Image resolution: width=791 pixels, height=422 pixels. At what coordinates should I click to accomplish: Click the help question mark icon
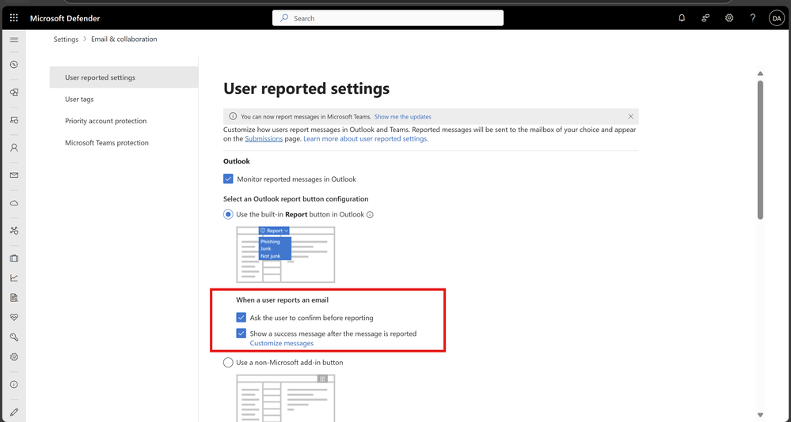point(753,18)
